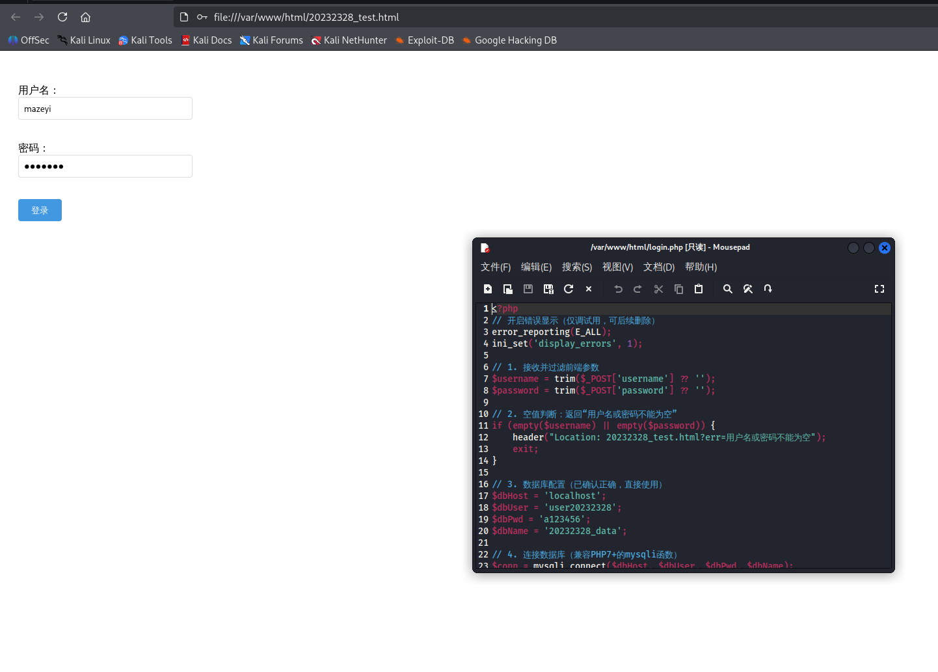Click the Save As icon in Mousepad
938x672 pixels.
point(548,289)
